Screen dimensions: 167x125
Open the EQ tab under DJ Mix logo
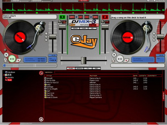pos(92,28)
